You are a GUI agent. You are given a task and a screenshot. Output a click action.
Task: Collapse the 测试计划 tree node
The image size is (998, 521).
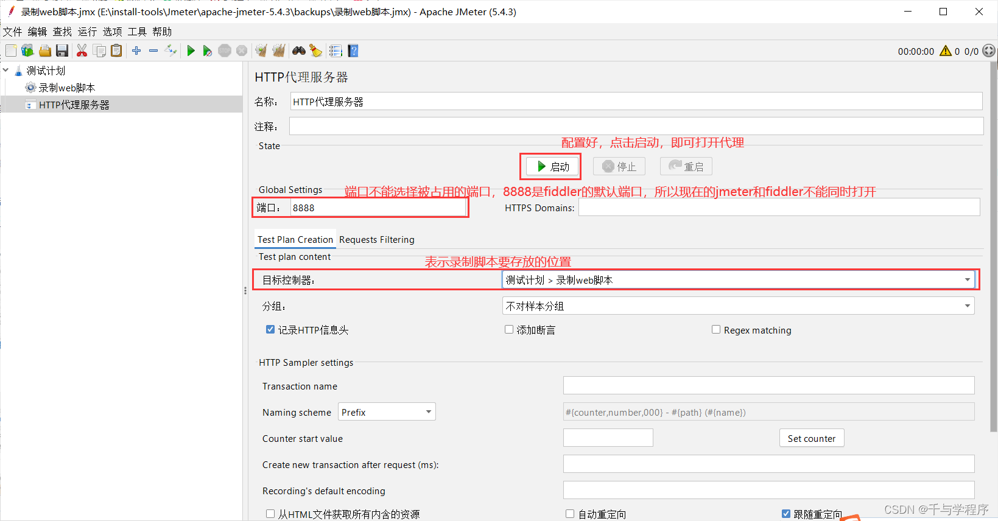(6, 70)
